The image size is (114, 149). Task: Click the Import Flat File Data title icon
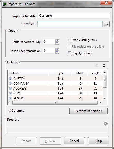pyautogui.click(x=4, y=4)
